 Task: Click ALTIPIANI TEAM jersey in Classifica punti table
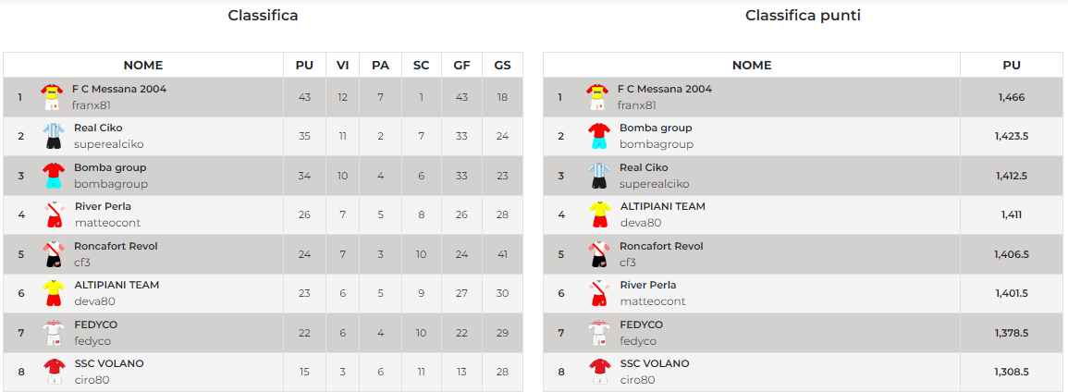coord(598,214)
